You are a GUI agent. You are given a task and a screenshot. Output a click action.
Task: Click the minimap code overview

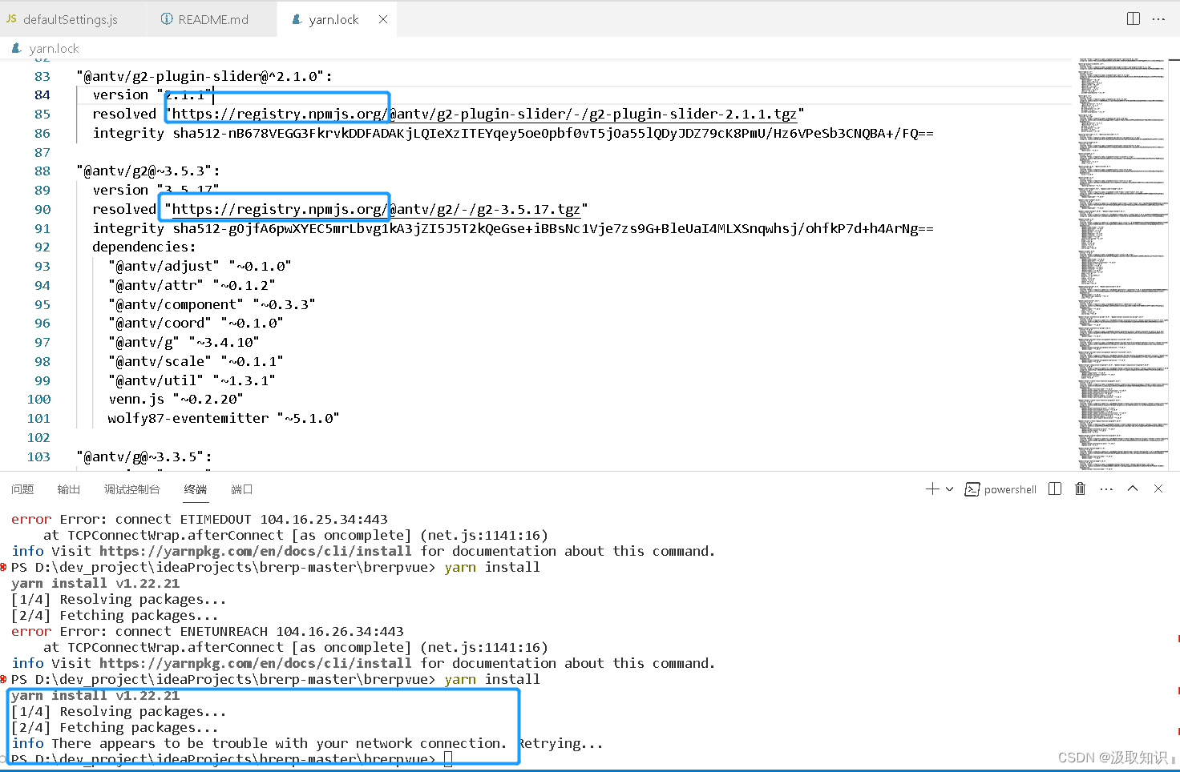[x=1122, y=264]
